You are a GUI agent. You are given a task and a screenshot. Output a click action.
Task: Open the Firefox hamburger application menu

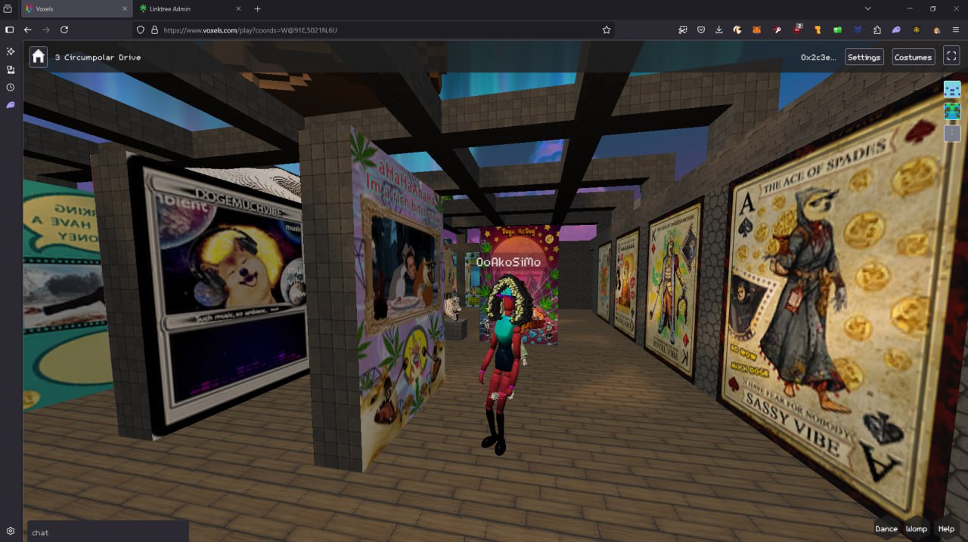pyautogui.click(x=956, y=30)
